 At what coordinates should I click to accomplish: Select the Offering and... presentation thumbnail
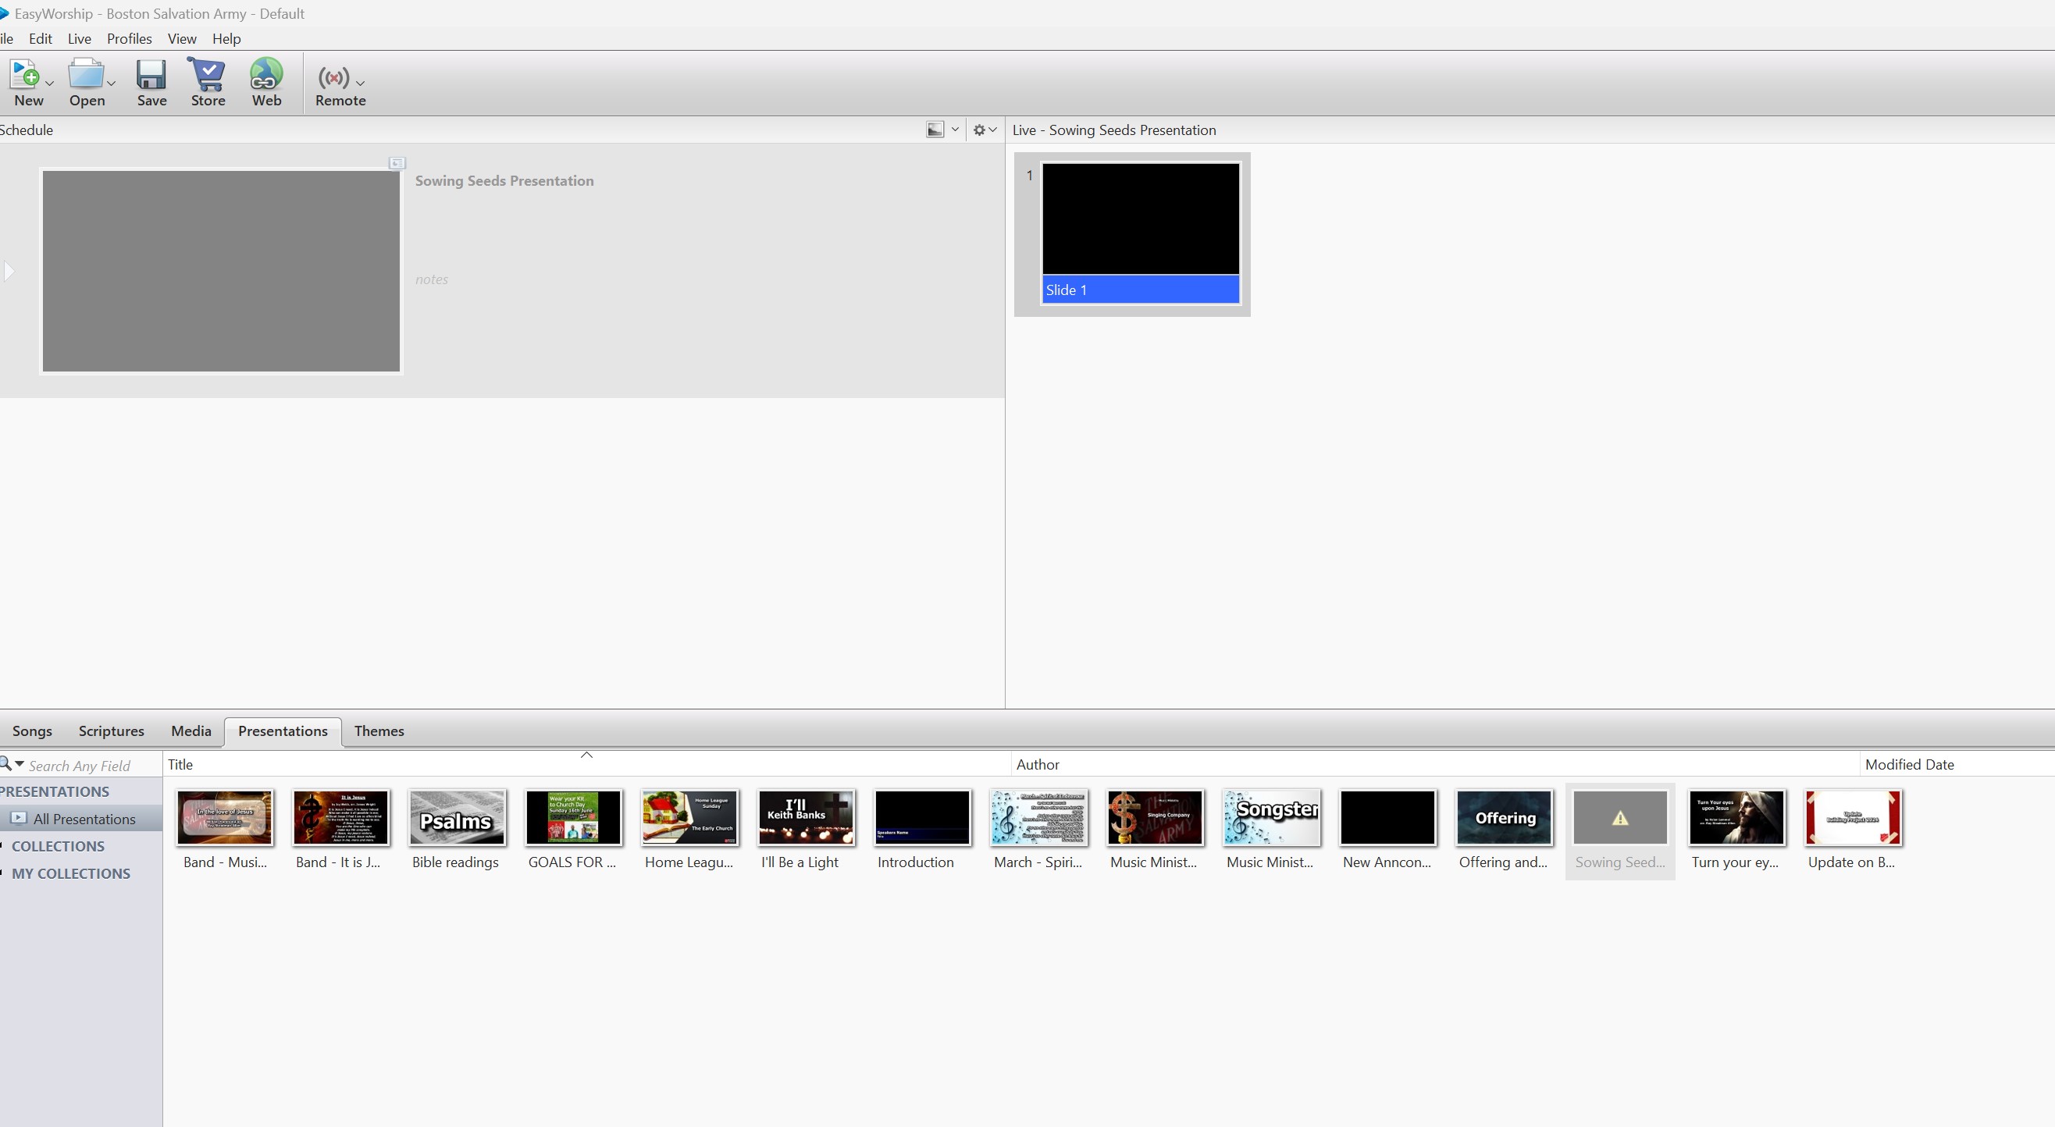(1504, 819)
